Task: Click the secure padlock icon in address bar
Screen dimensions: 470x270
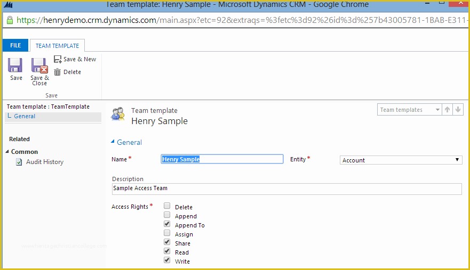Action: pos(10,20)
